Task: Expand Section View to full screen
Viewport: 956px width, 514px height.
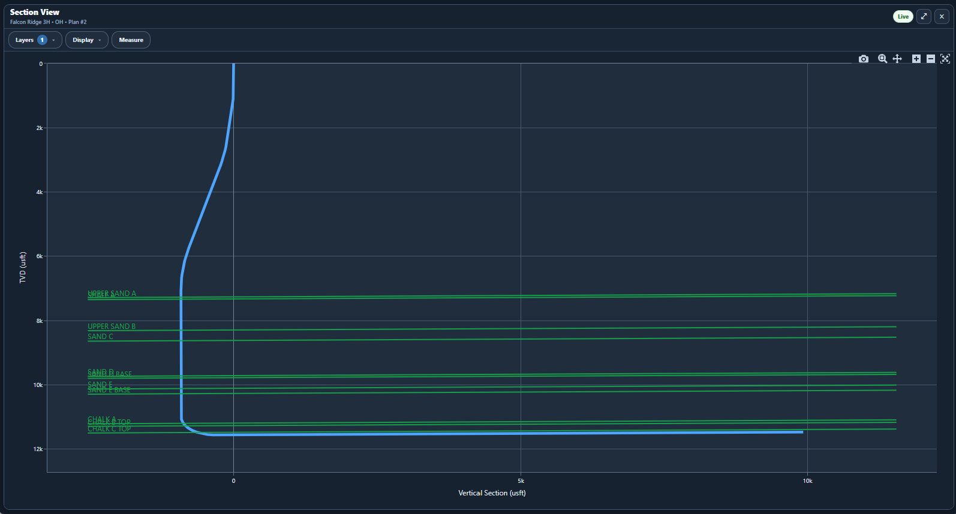Action: tap(924, 17)
